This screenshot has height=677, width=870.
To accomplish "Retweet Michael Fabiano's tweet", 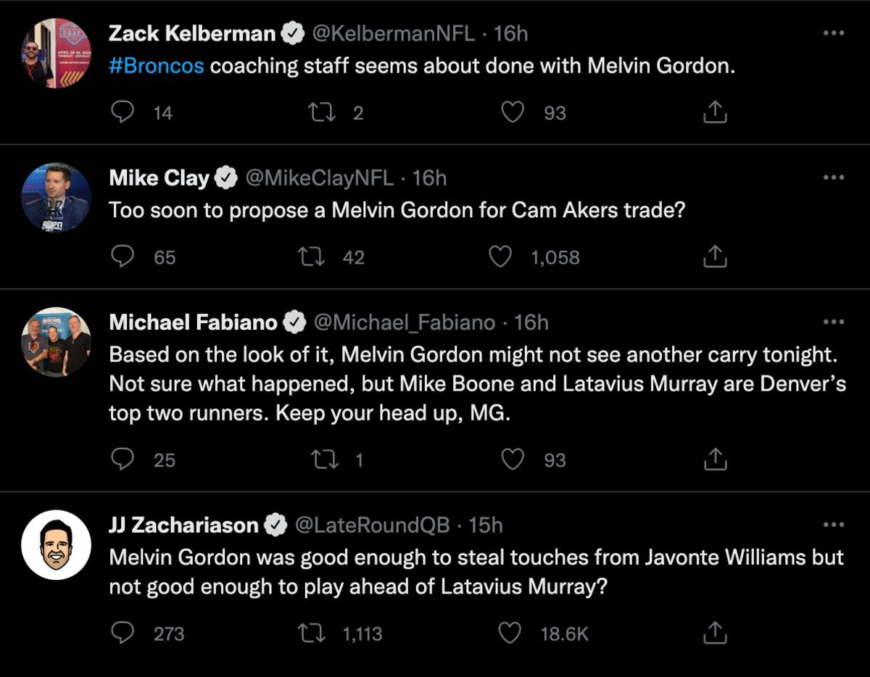I will pos(320,460).
